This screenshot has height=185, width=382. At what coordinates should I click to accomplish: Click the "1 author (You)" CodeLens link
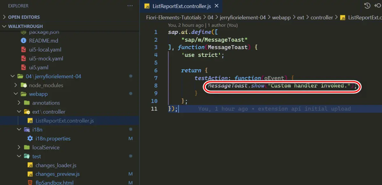pos(223,25)
